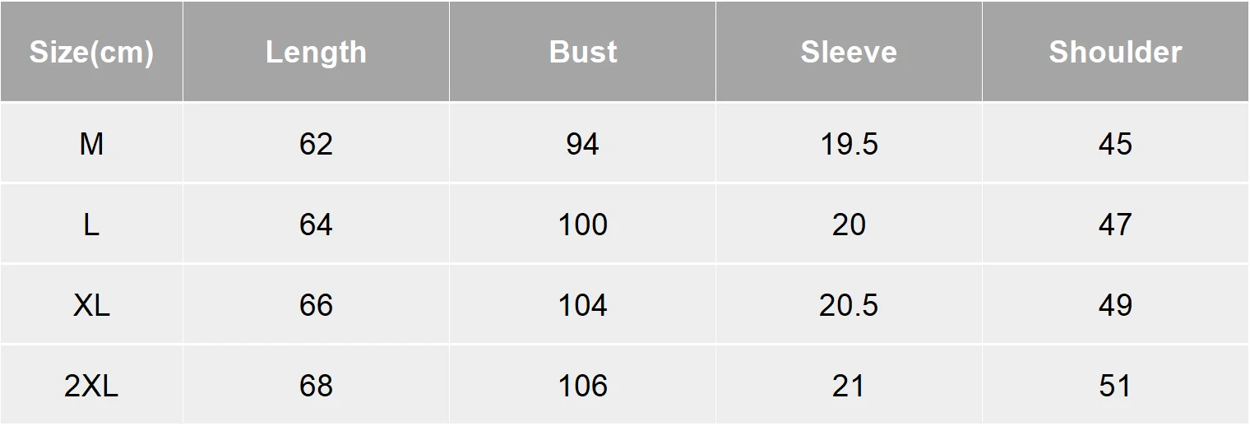Viewport: 1250px width, 426px height.
Task: Select the bust value 94
Action: 583,144
